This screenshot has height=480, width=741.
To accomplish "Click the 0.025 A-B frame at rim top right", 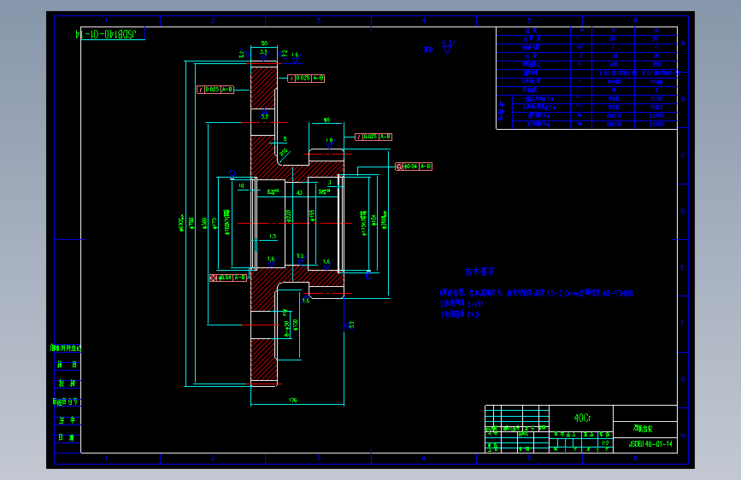I will coord(306,78).
